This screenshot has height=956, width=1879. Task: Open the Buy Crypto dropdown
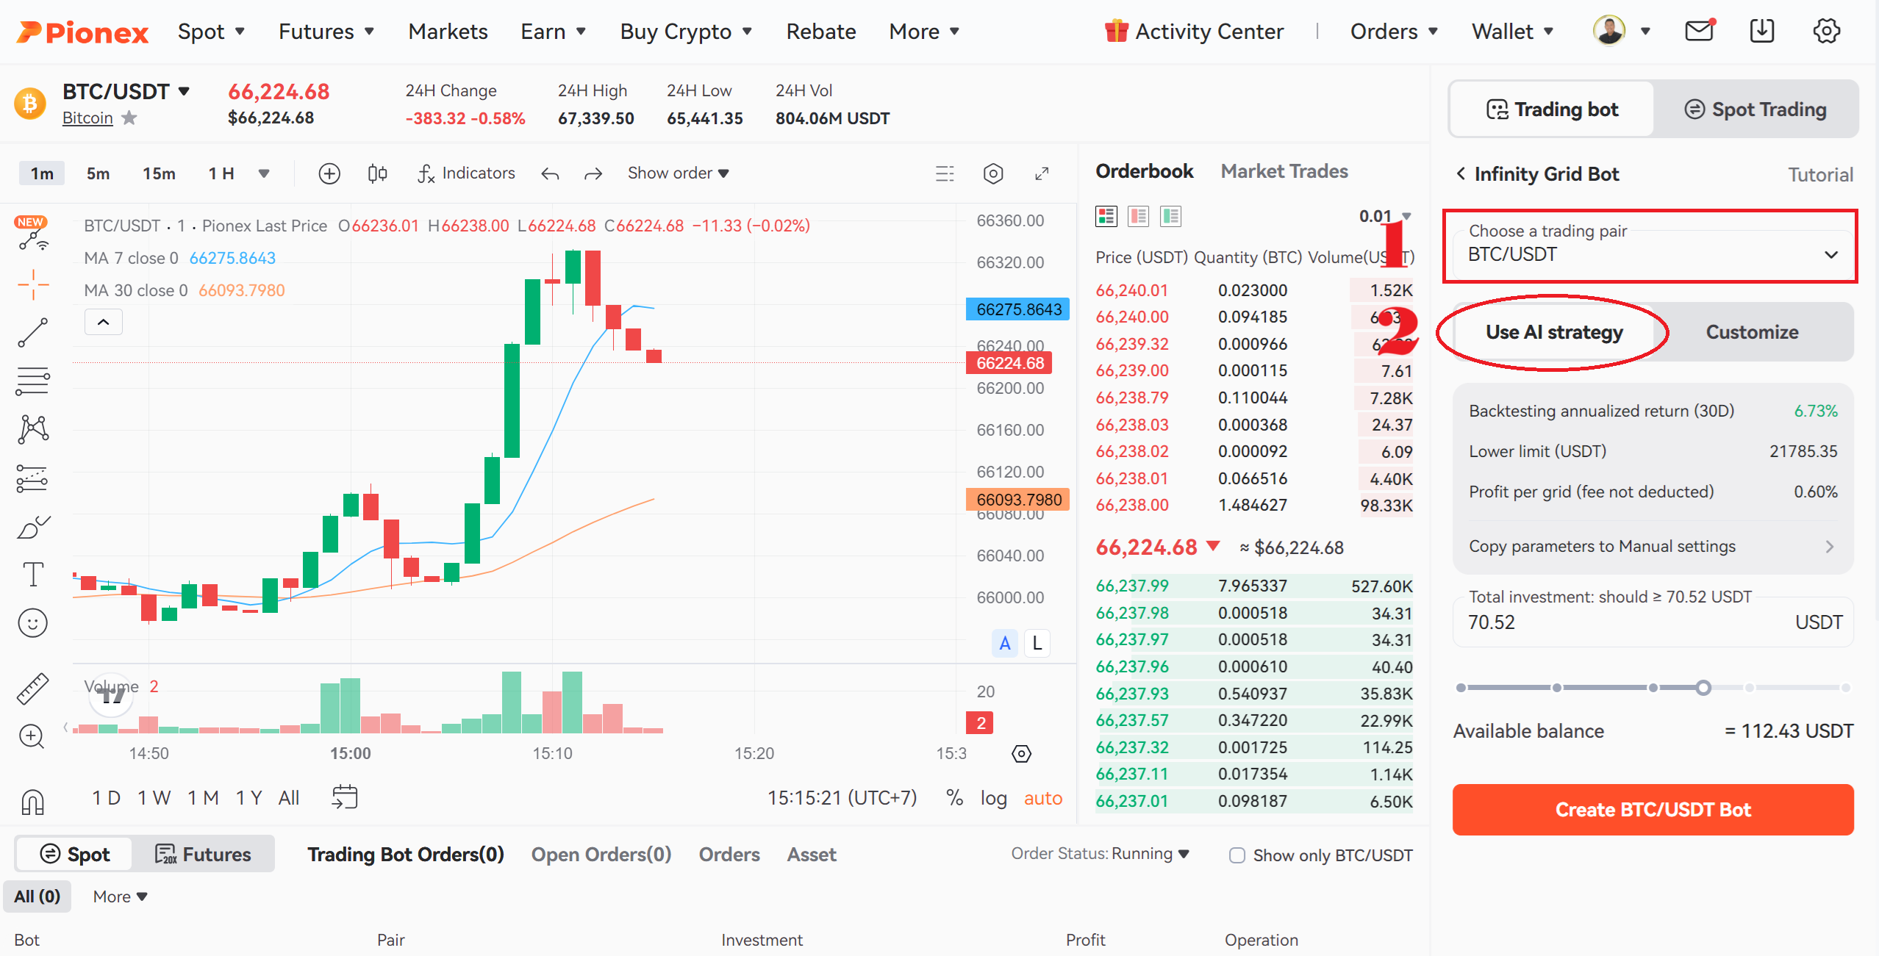point(686,32)
